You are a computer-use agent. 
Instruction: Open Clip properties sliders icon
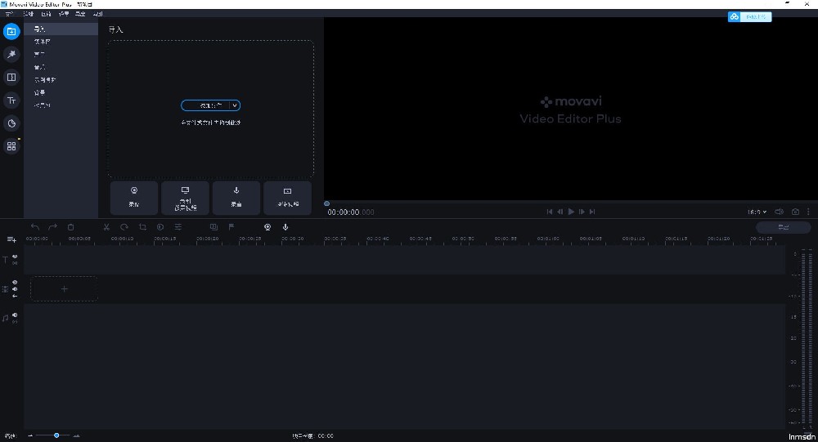(178, 227)
